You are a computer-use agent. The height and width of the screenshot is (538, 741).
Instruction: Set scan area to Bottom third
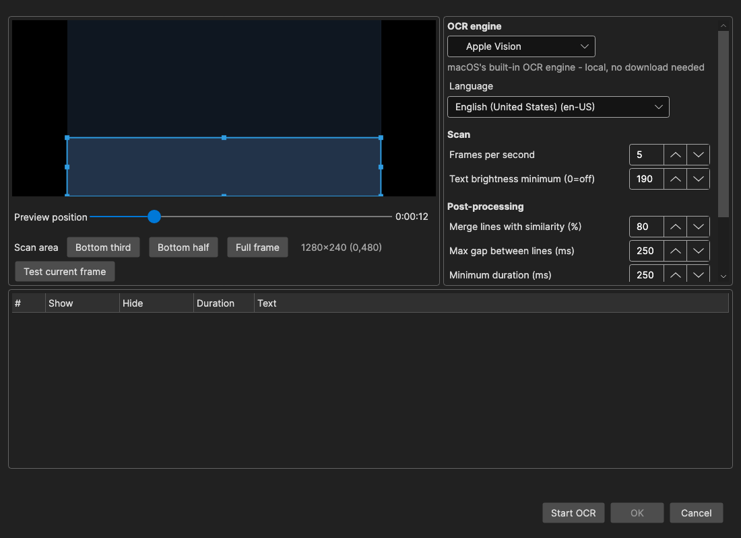103,247
